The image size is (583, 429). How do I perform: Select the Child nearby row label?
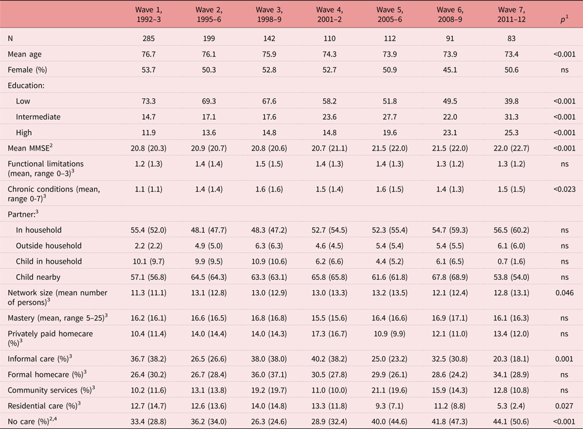point(41,277)
